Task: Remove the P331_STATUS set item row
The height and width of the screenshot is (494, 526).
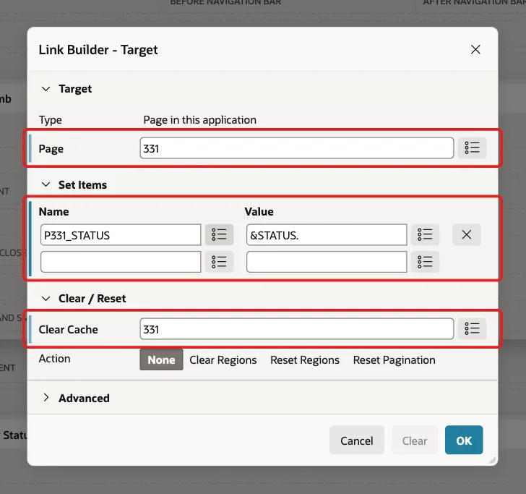Action: 466,234
